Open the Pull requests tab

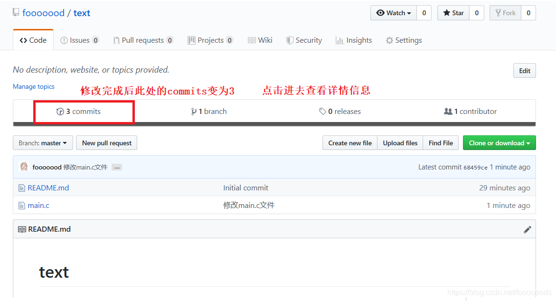click(x=143, y=40)
